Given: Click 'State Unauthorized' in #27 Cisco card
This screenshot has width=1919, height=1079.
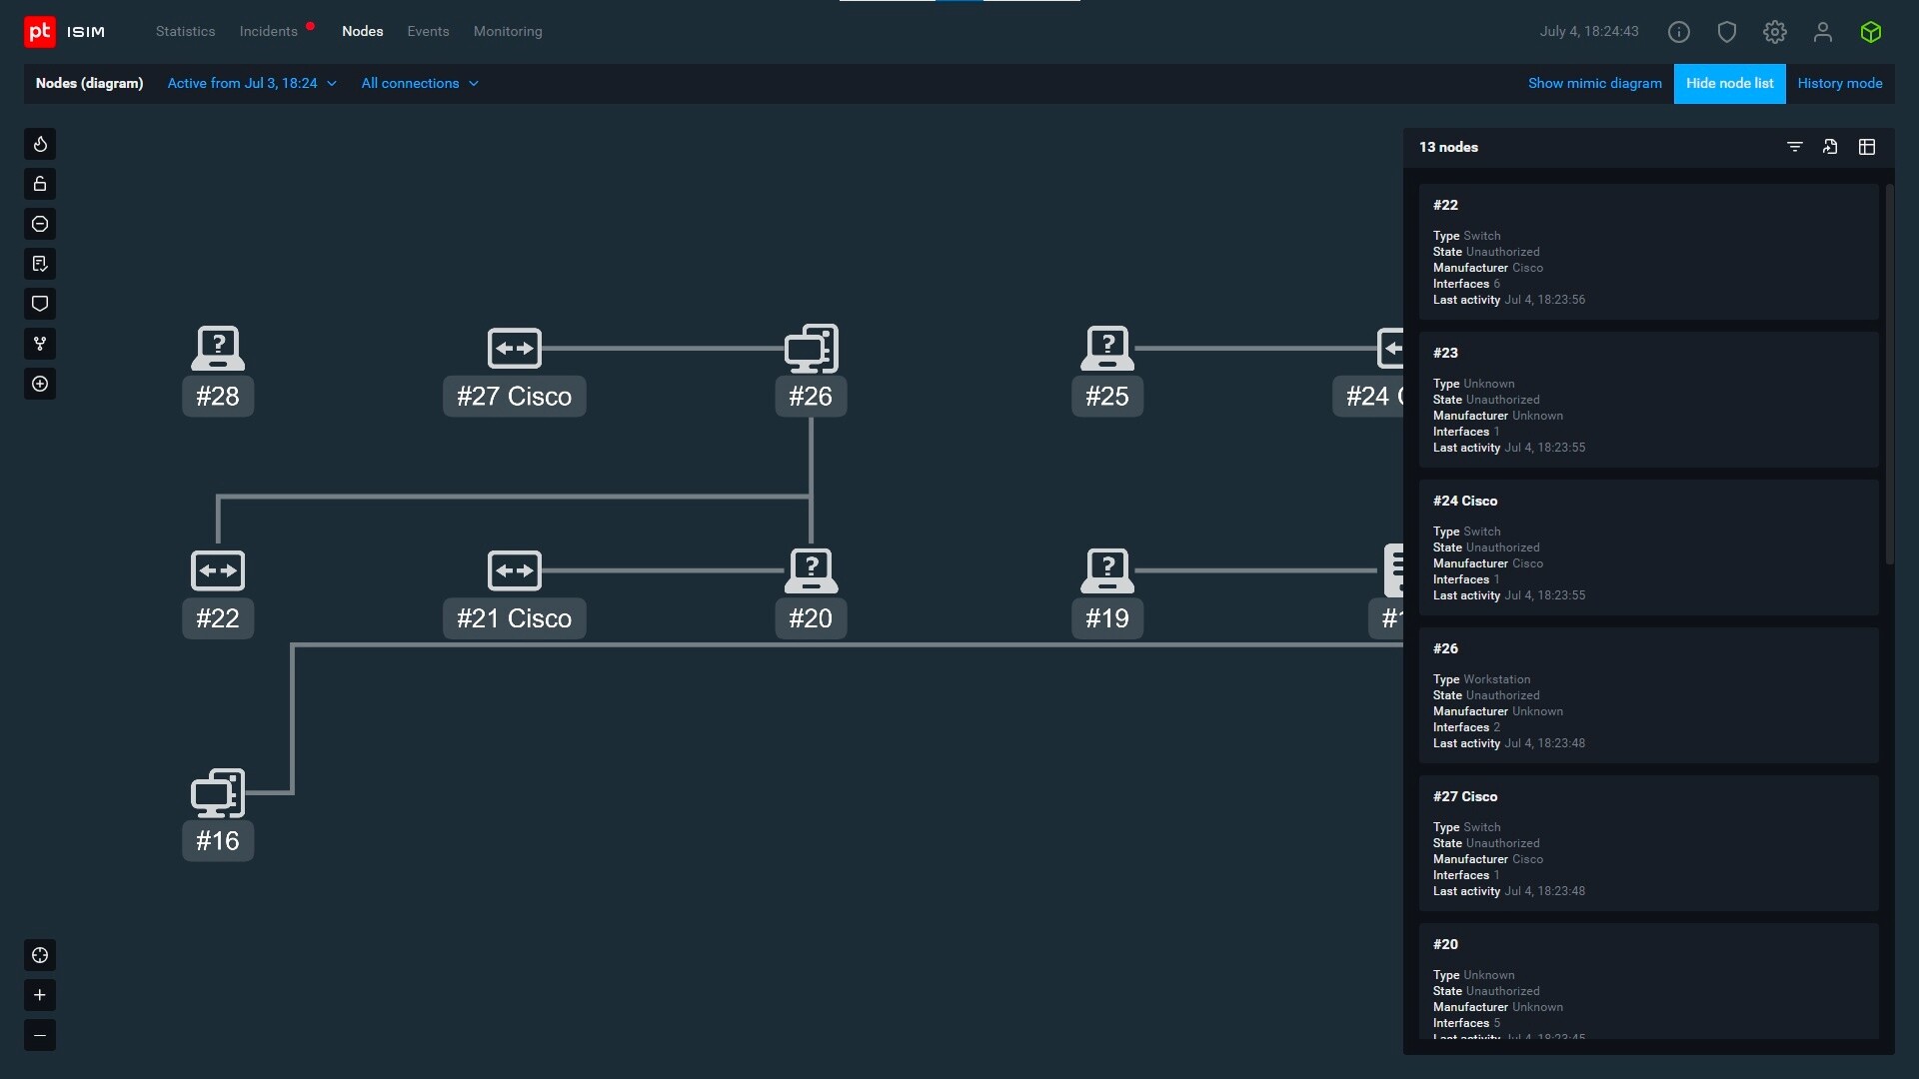Looking at the screenshot, I should pos(1486,843).
